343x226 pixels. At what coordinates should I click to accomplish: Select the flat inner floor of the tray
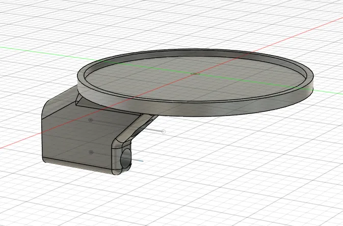tap(195, 79)
